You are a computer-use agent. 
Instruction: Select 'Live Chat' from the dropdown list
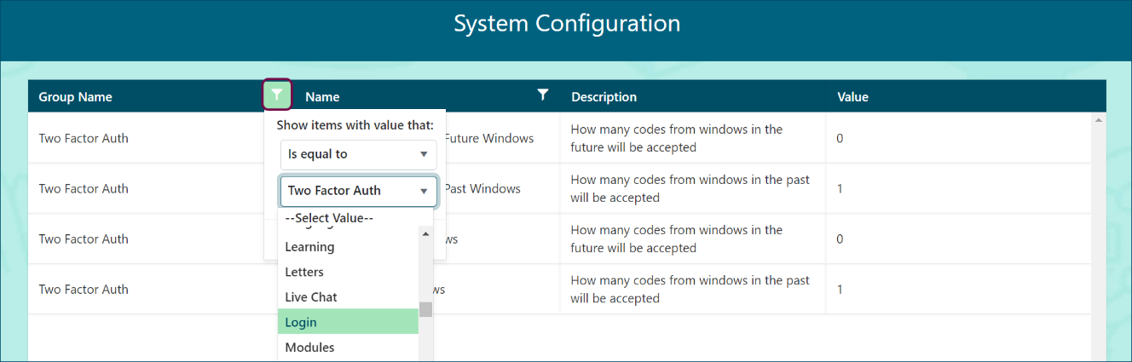(x=348, y=297)
